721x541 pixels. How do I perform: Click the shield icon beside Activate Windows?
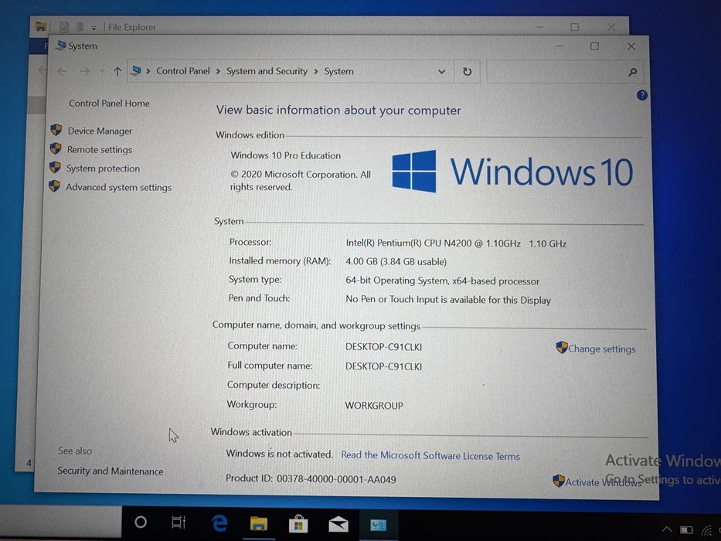tap(559, 481)
